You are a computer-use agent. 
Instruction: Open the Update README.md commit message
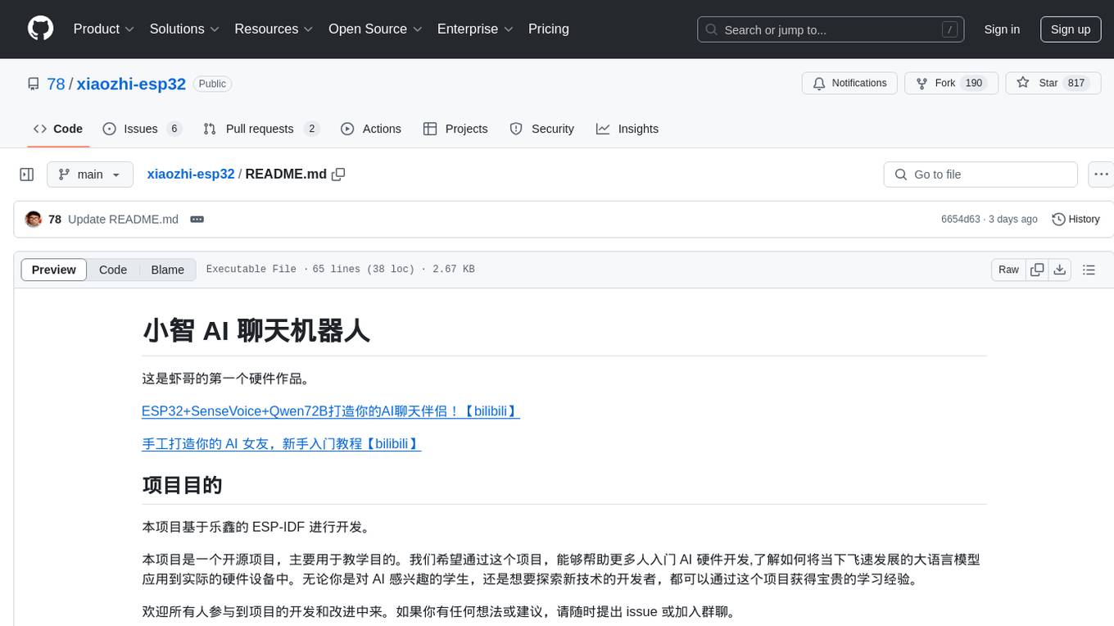point(123,220)
